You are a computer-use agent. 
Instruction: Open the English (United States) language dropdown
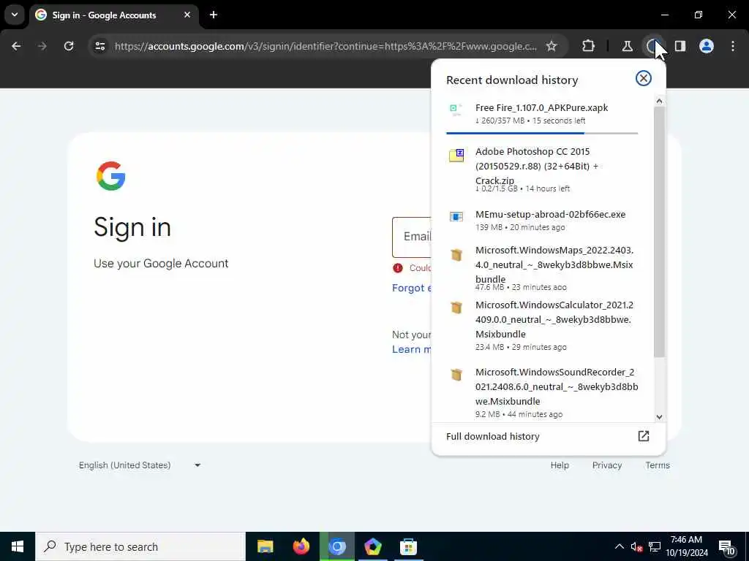point(140,465)
